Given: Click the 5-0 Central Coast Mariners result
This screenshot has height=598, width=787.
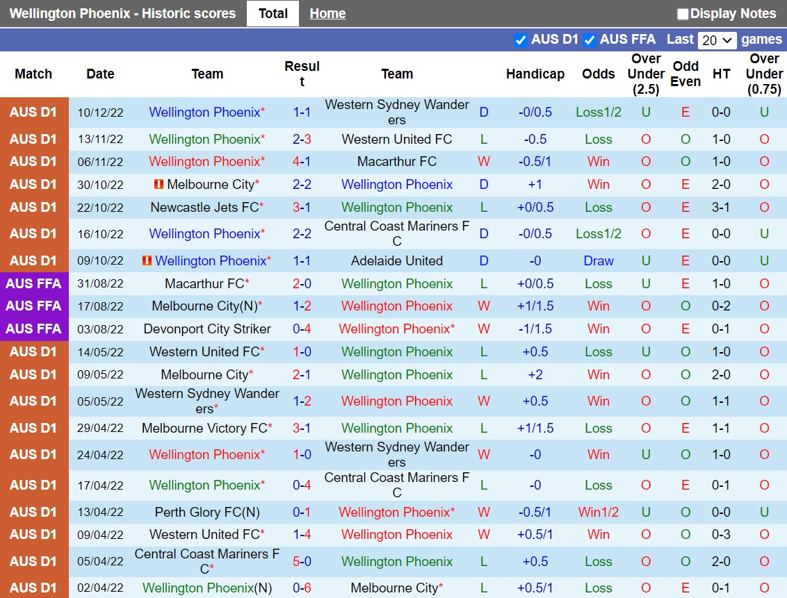Looking at the screenshot, I should (x=302, y=561).
